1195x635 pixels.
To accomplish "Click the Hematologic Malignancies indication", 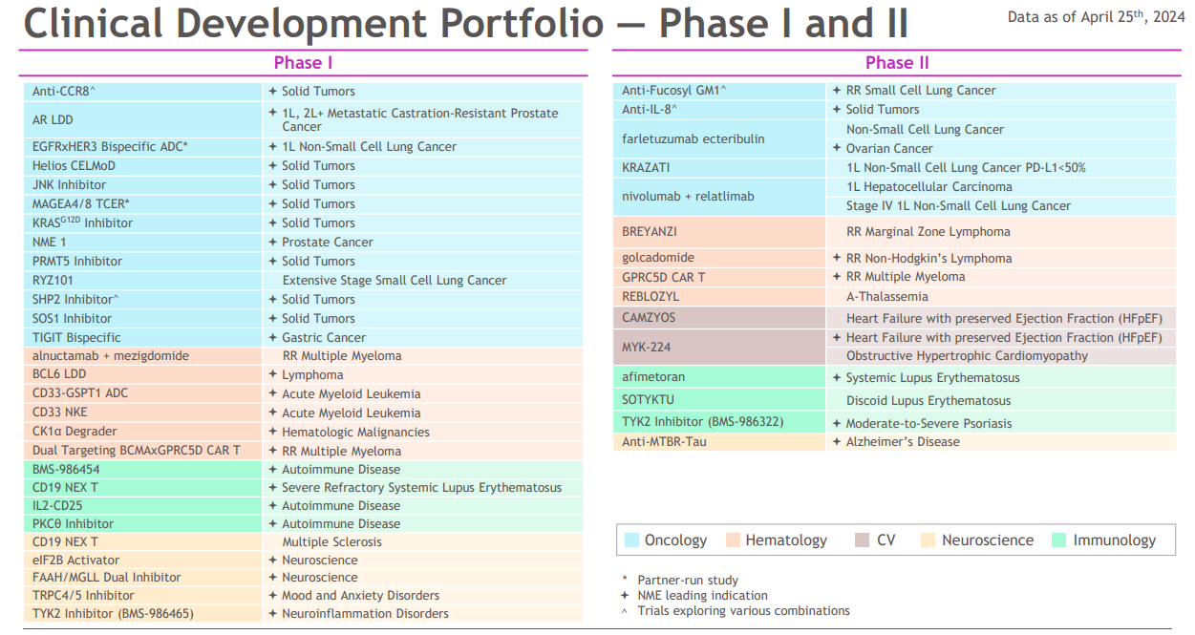I will coord(355,433).
